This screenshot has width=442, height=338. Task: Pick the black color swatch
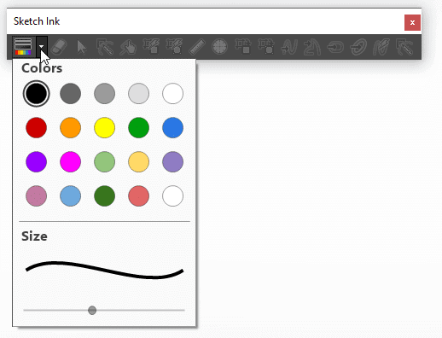tap(36, 94)
